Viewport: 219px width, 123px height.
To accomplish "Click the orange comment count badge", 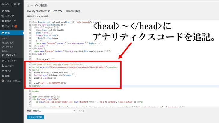I will (16, 26).
